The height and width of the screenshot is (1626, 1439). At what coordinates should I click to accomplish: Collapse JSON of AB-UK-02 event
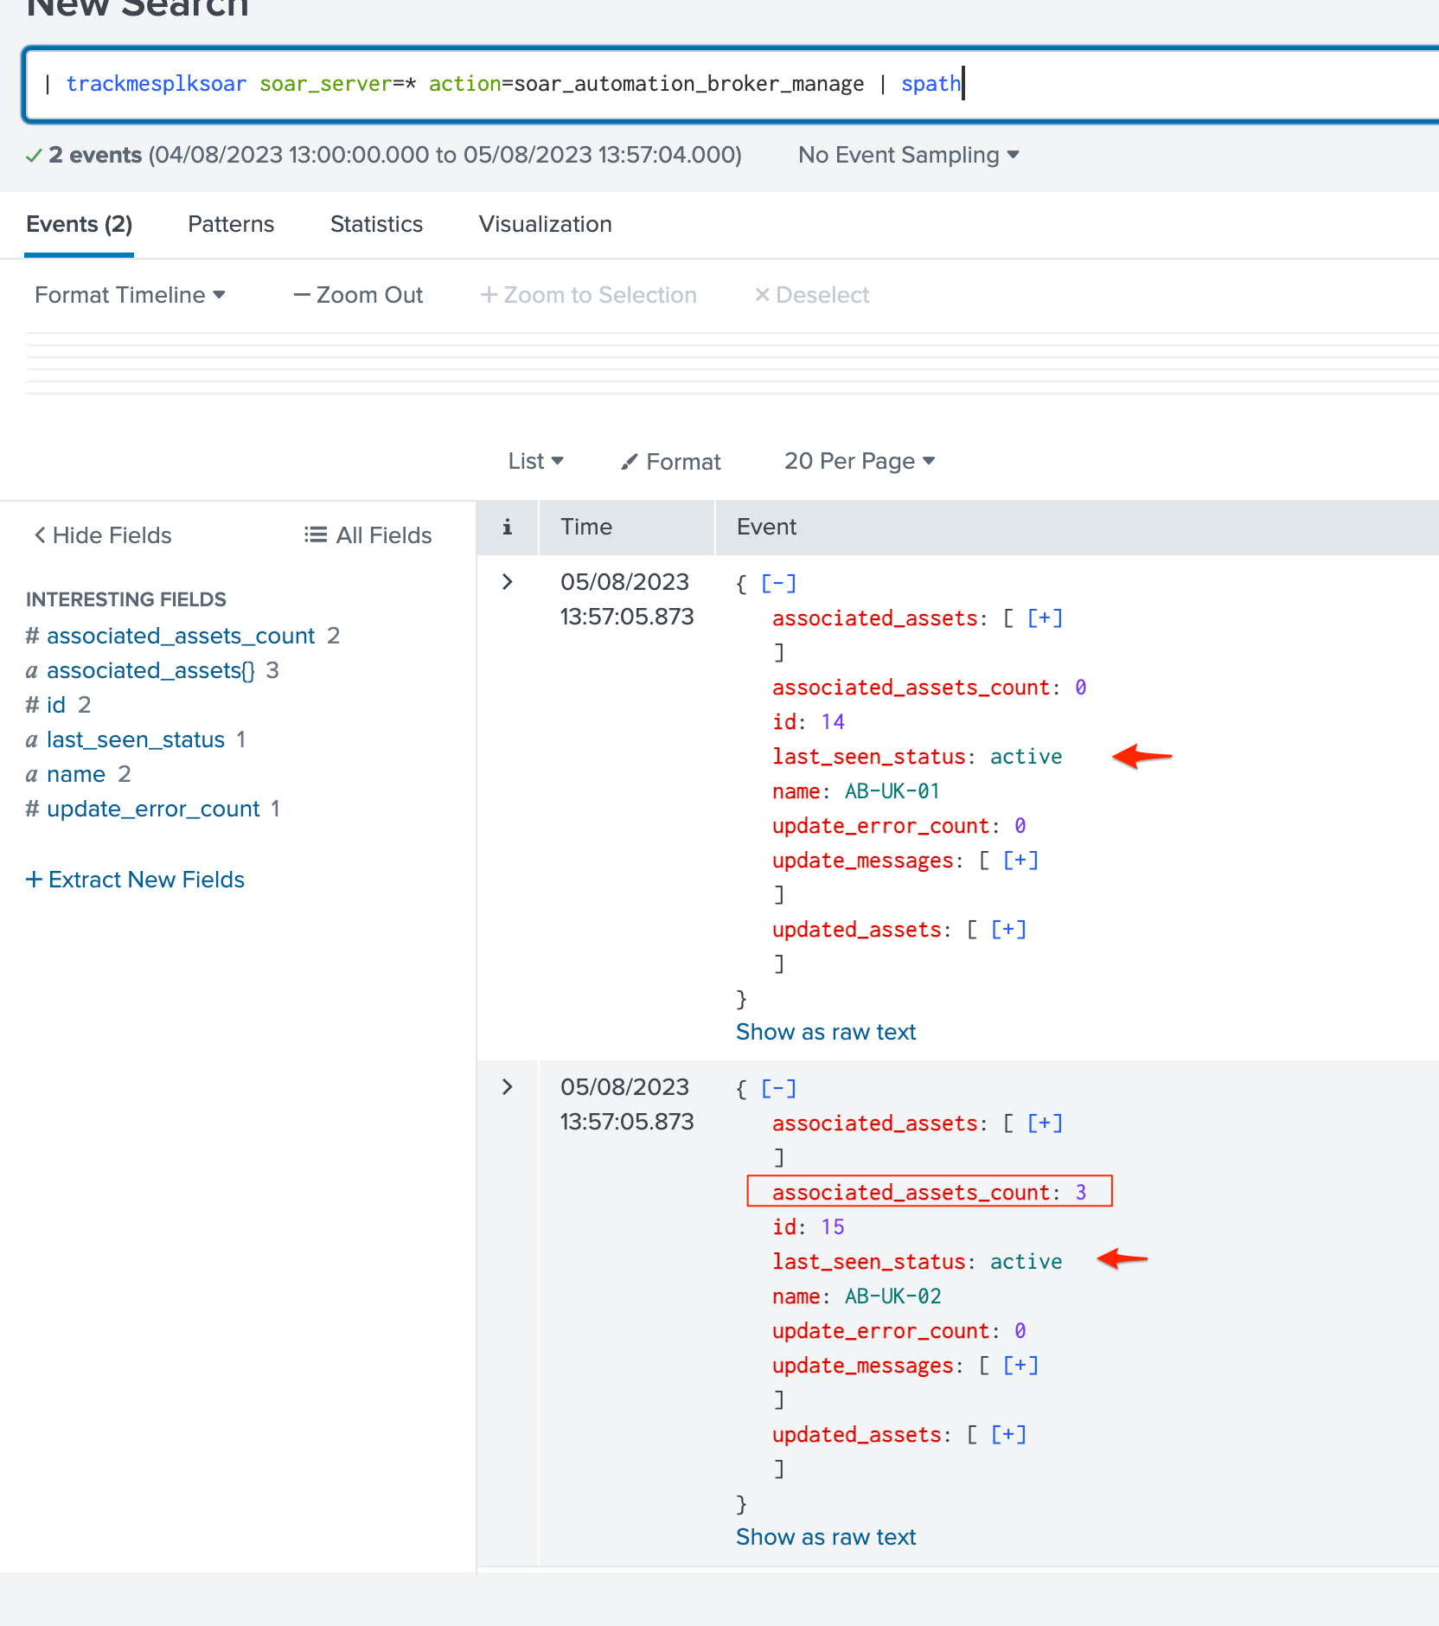pyautogui.click(x=778, y=1089)
